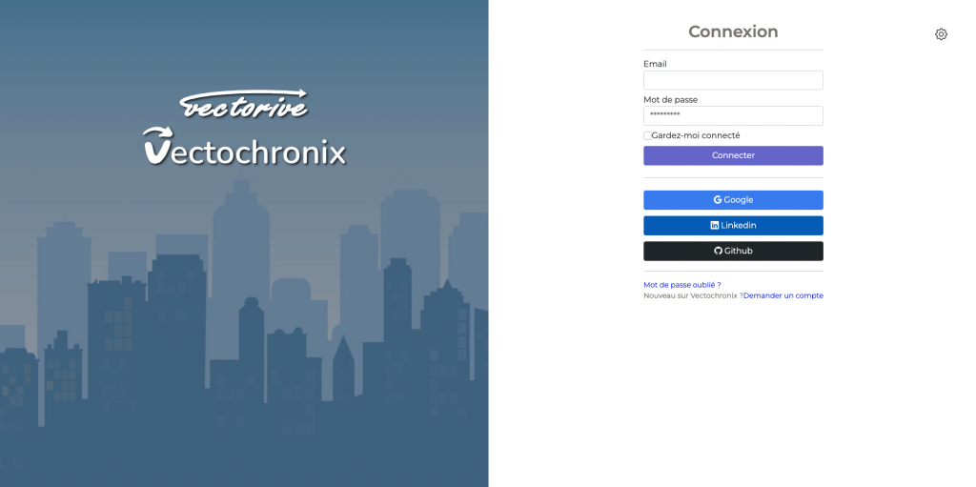Open the 'Mot de passe oublié ?' link
This screenshot has width=976, height=487.
(681, 285)
